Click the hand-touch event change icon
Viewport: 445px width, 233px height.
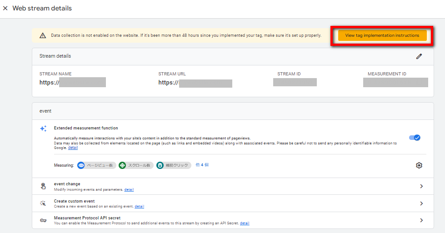point(43,186)
